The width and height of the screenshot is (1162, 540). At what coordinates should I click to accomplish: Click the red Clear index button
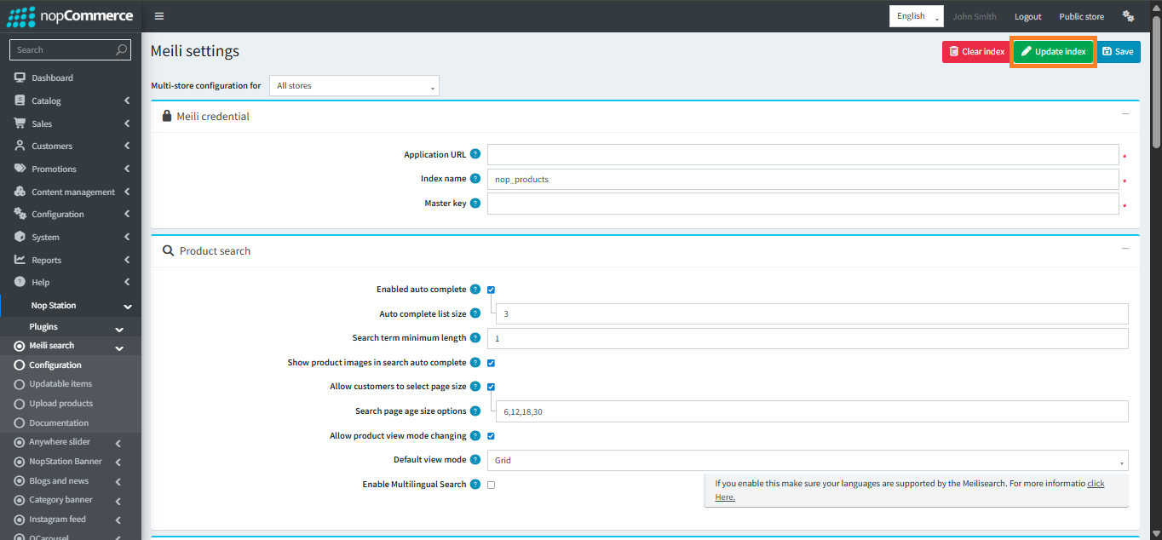pyautogui.click(x=976, y=52)
